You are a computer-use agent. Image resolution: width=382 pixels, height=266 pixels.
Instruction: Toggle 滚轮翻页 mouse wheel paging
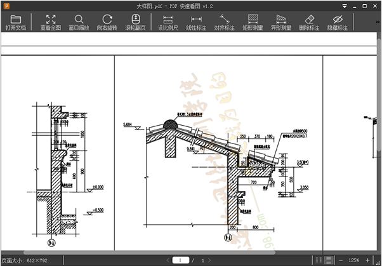click(135, 23)
